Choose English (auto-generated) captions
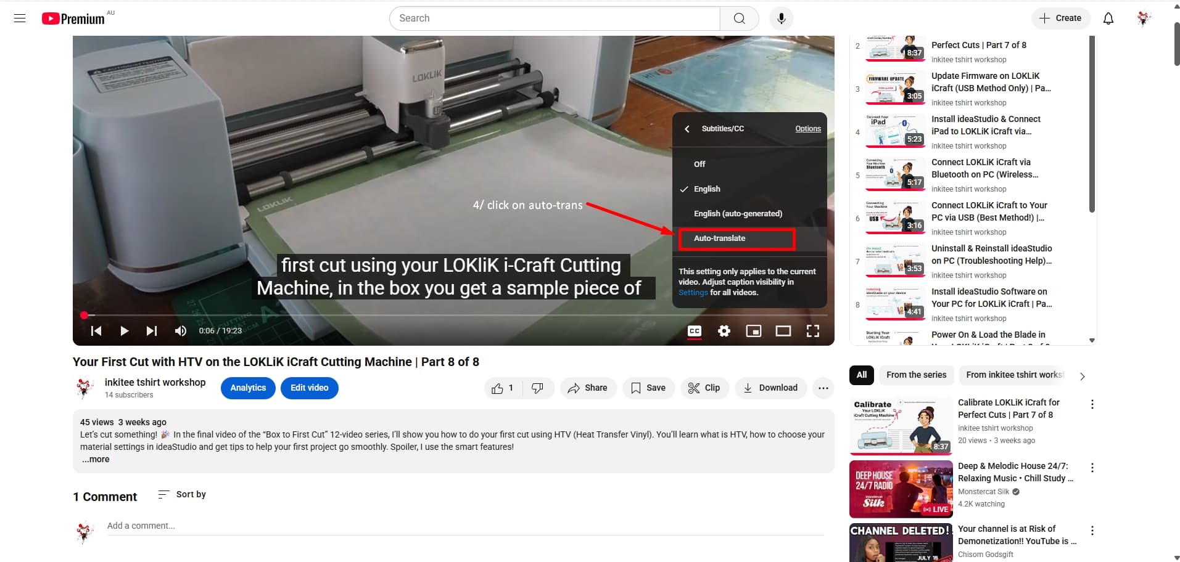Screen dimensions: 1180x562 point(749,213)
